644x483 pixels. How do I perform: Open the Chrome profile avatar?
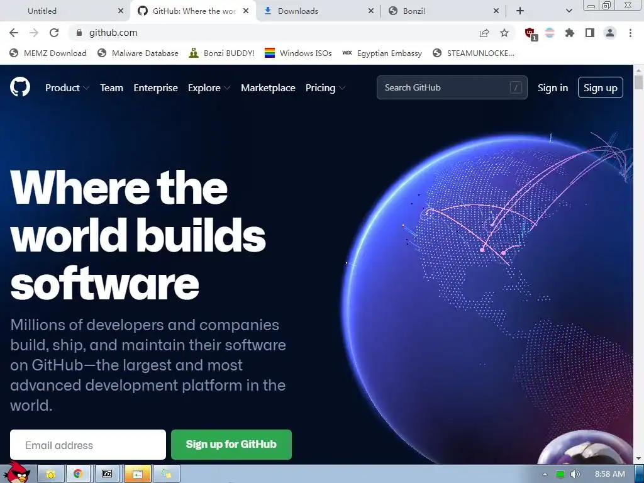pyautogui.click(x=610, y=33)
